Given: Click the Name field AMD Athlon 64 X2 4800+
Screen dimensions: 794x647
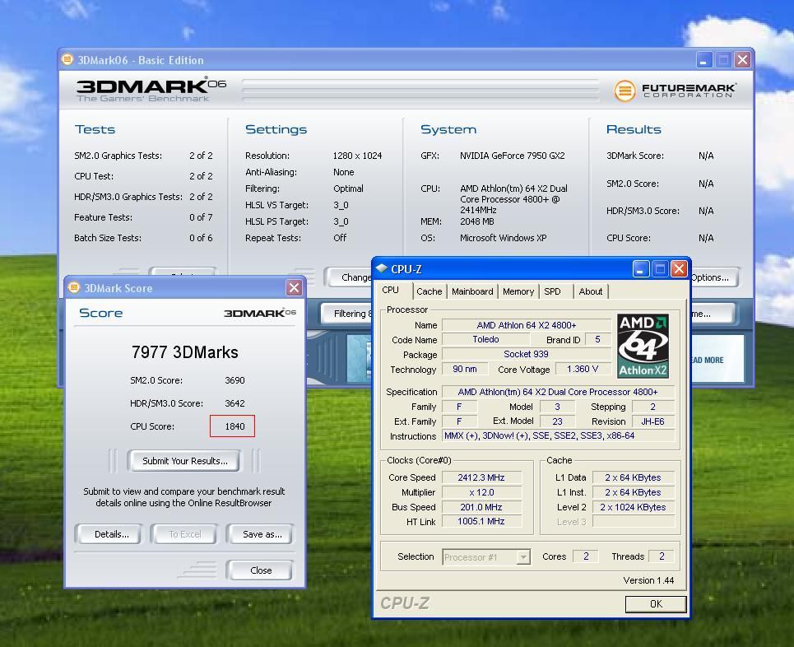Looking at the screenshot, I should (526, 325).
